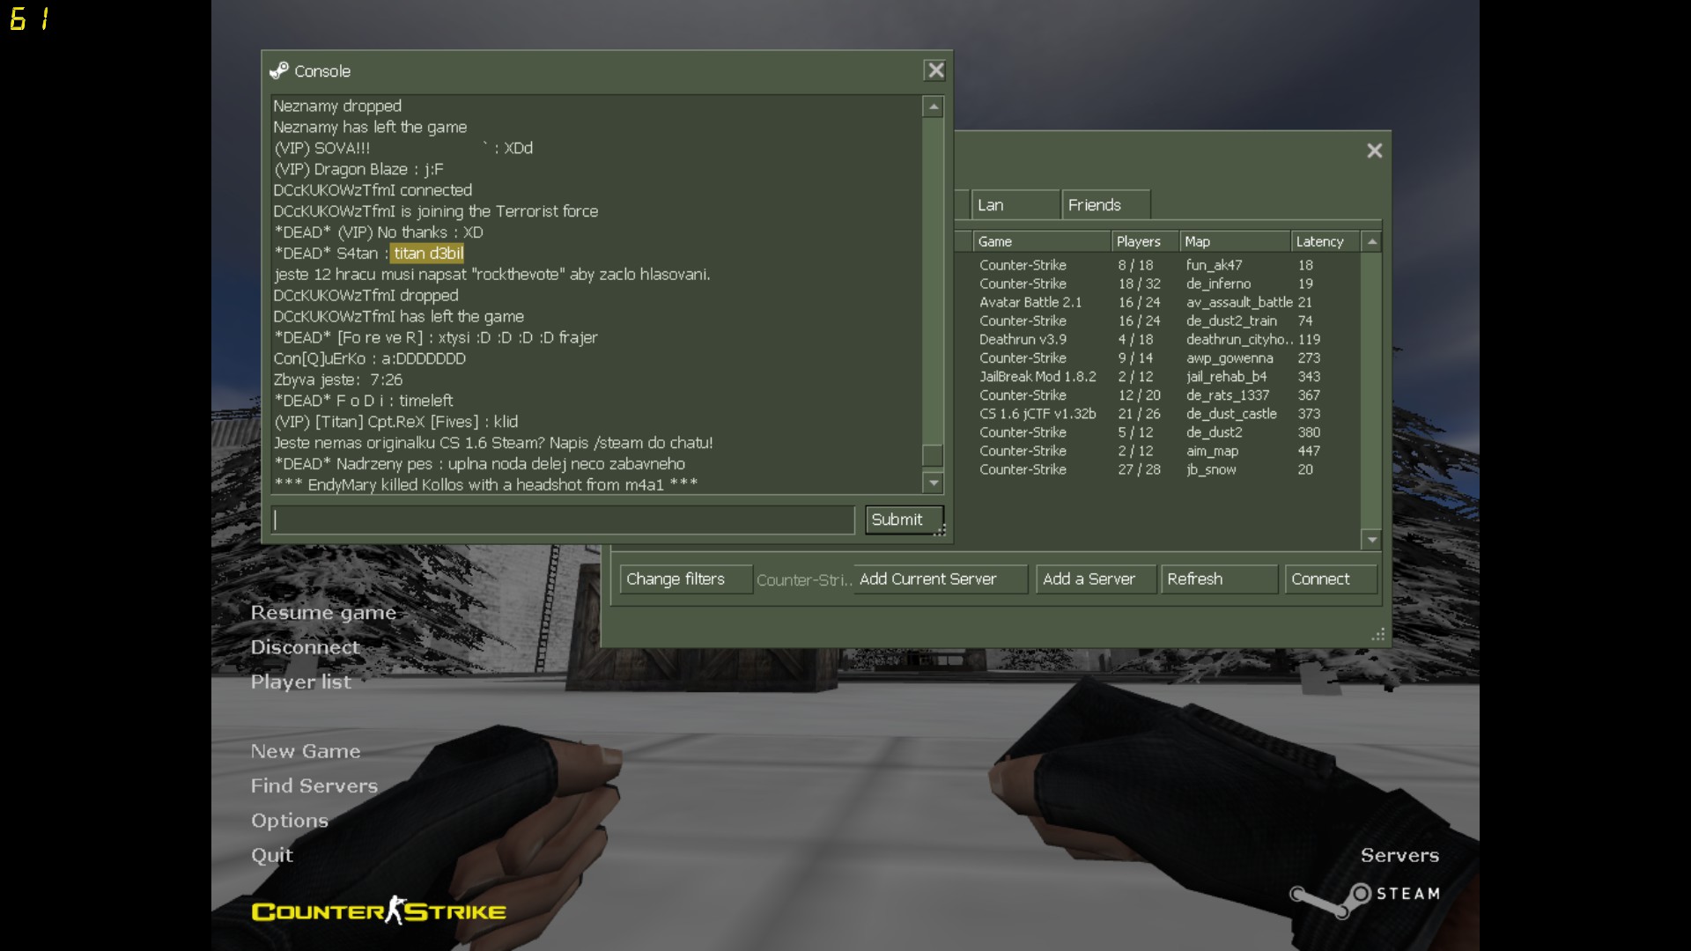The width and height of the screenshot is (1691, 951).
Task: Select the JailBreak Mod 1.8.2 server
Action: (1157, 376)
